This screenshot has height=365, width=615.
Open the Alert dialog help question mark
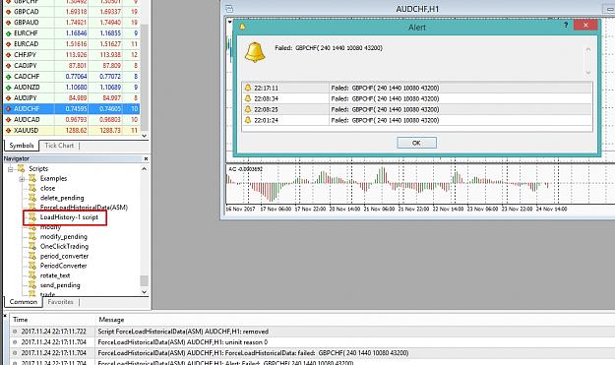pyautogui.click(x=566, y=26)
